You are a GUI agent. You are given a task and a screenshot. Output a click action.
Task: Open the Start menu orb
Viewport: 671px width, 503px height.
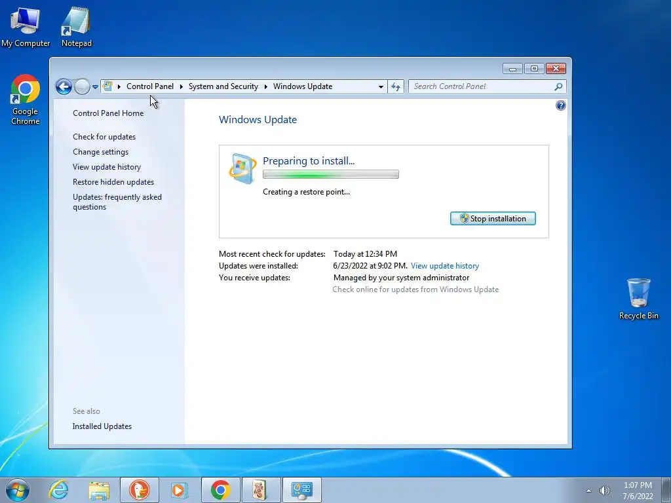pos(18,490)
